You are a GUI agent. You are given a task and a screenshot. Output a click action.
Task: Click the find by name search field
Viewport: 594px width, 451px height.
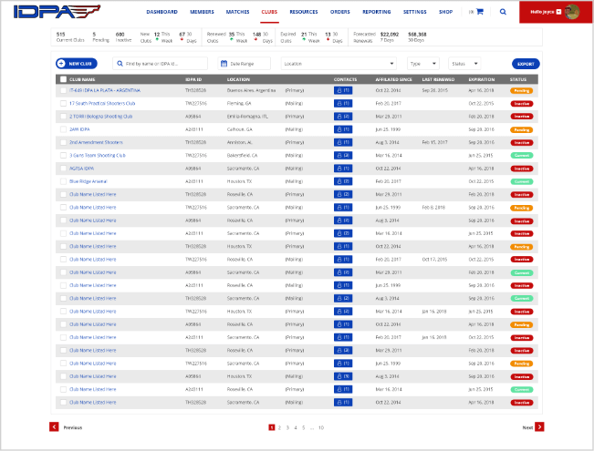[160, 64]
